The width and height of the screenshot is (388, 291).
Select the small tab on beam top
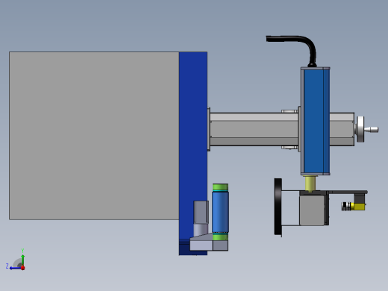[x=290, y=111]
